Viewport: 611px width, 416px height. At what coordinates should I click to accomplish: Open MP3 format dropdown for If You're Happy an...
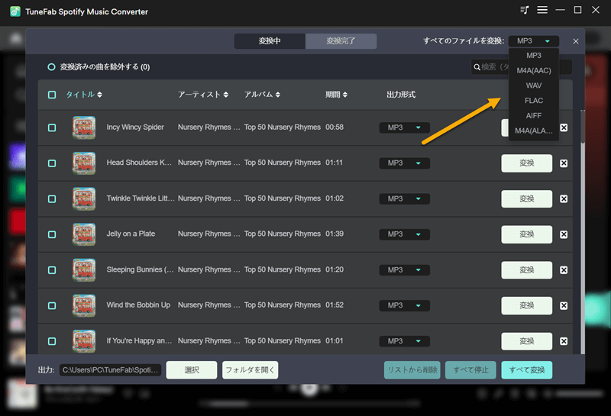(x=405, y=341)
